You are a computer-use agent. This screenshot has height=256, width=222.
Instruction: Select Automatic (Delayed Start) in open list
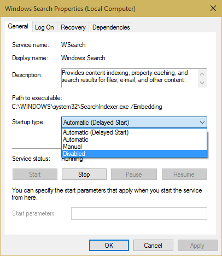coord(135,132)
